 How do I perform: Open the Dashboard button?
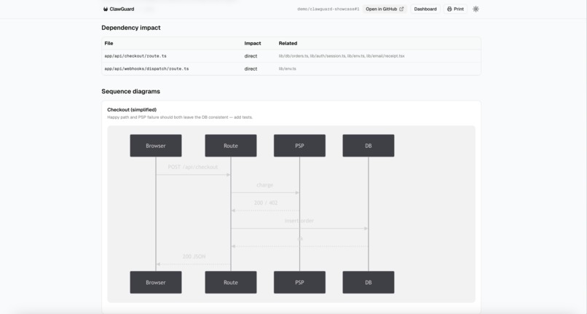[x=425, y=9]
